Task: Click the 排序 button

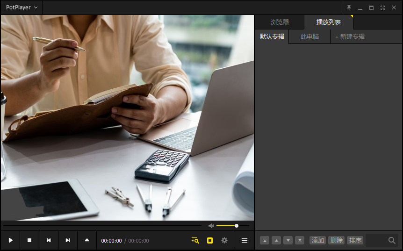Action: [355, 240]
